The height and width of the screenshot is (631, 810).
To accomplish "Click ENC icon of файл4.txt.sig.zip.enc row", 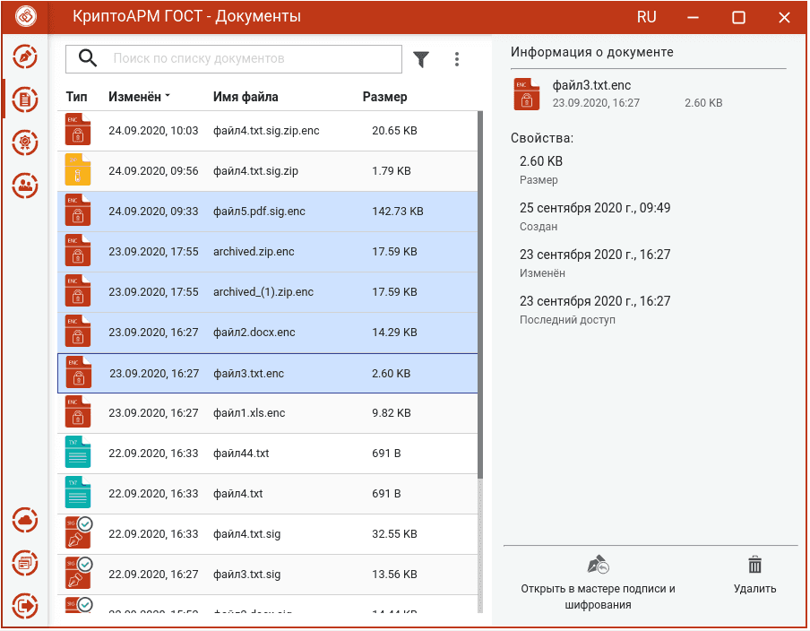I will point(78,129).
